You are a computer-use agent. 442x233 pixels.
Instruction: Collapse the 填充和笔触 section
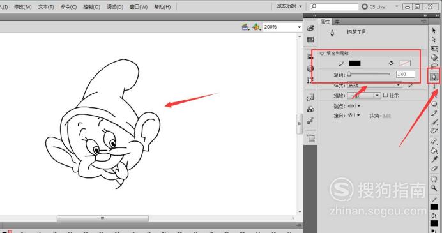click(x=322, y=53)
